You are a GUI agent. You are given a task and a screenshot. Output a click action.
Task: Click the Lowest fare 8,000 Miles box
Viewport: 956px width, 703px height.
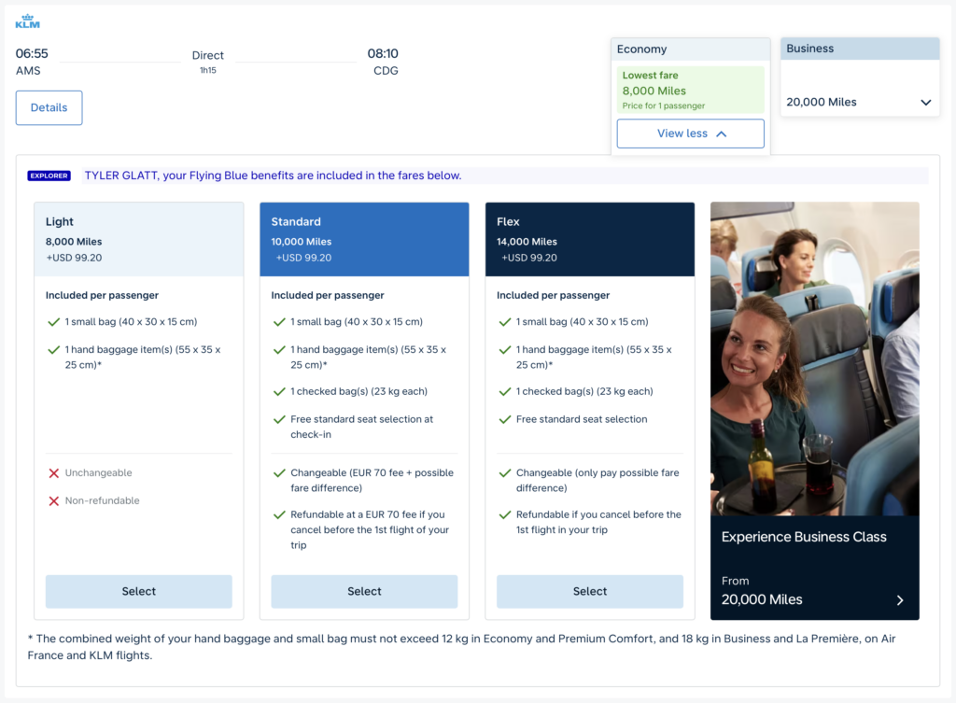[690, 90]
